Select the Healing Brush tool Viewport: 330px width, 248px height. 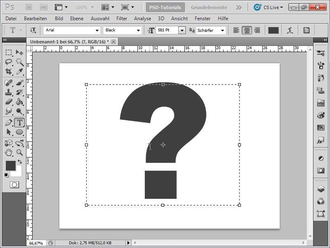click(9, 83)
